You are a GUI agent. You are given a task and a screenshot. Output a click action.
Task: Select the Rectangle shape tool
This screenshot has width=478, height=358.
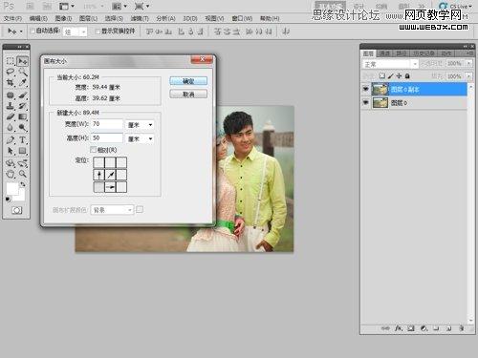pyautogui.click(x=22, y=151)
